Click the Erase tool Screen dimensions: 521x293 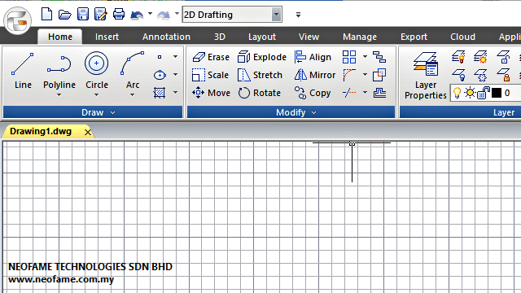[x=211, y=57]
